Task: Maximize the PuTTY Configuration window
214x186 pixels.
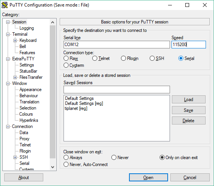Action: point(187,5)
